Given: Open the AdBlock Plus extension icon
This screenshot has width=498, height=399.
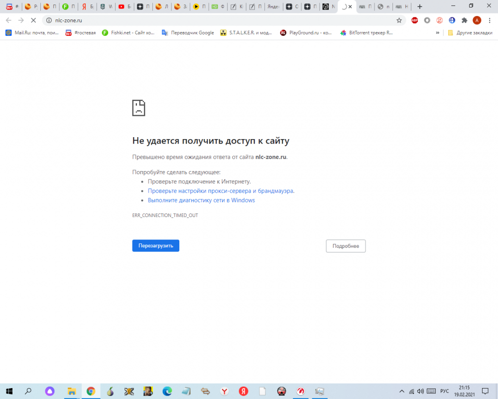Looking at the screenshot, I should (x=415, y=20).
